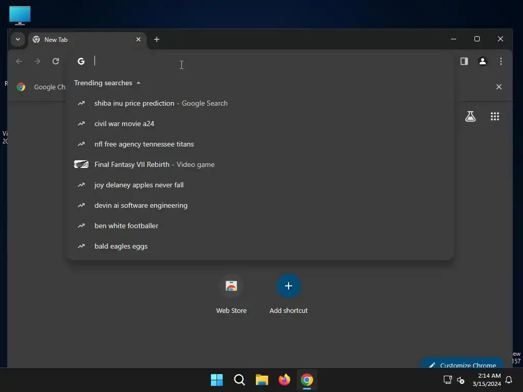Click trending arrow icon beside bald eagles eggs
Image resolution: width=523 pixels, height=392 pixels.
point(81,247)
